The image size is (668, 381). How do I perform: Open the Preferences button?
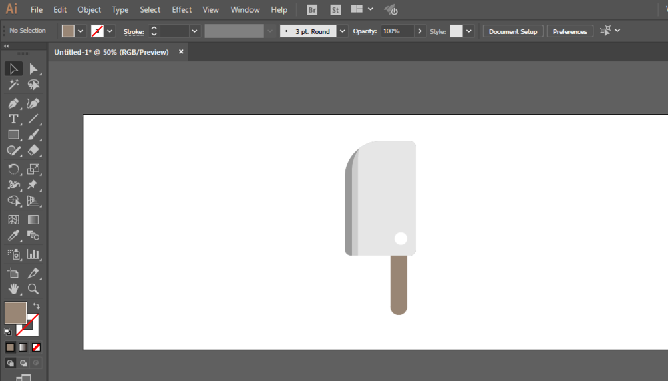point(570,31)
